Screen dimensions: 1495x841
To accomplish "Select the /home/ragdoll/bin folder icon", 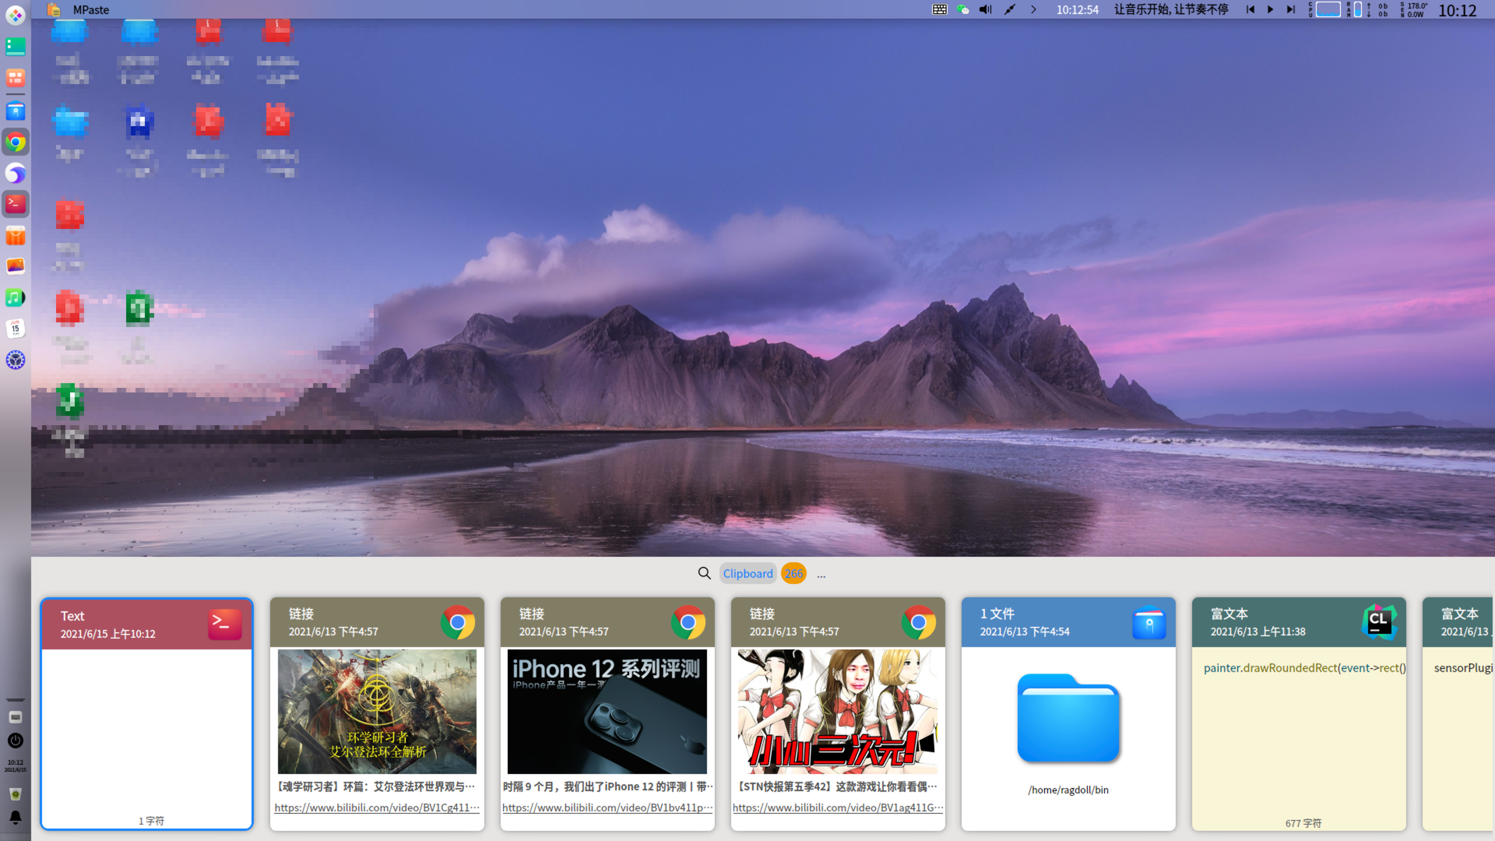I will click(x=1068, y=717).
